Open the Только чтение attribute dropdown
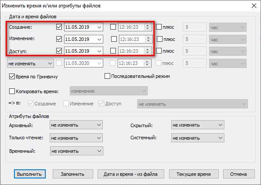Screen dimensions: 261x185 pyautogui.click(x=76, y=138)
